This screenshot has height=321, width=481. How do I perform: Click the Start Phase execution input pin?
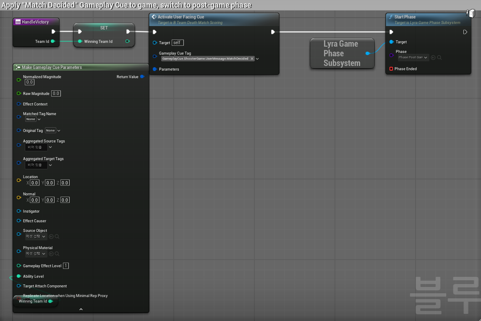tap(391, 32)
